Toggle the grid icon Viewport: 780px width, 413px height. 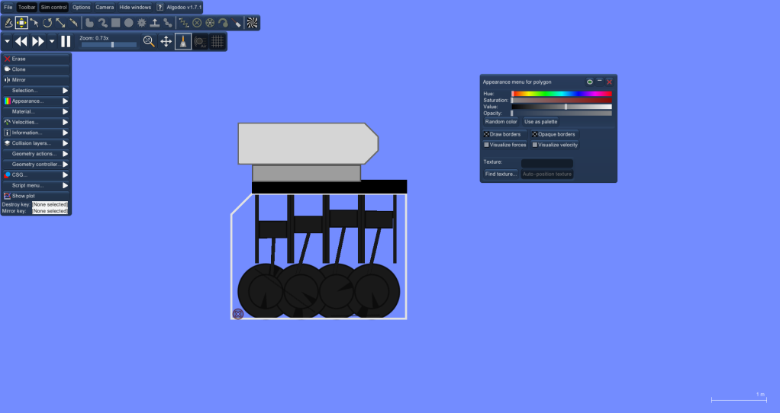click(x=217, y=41)
